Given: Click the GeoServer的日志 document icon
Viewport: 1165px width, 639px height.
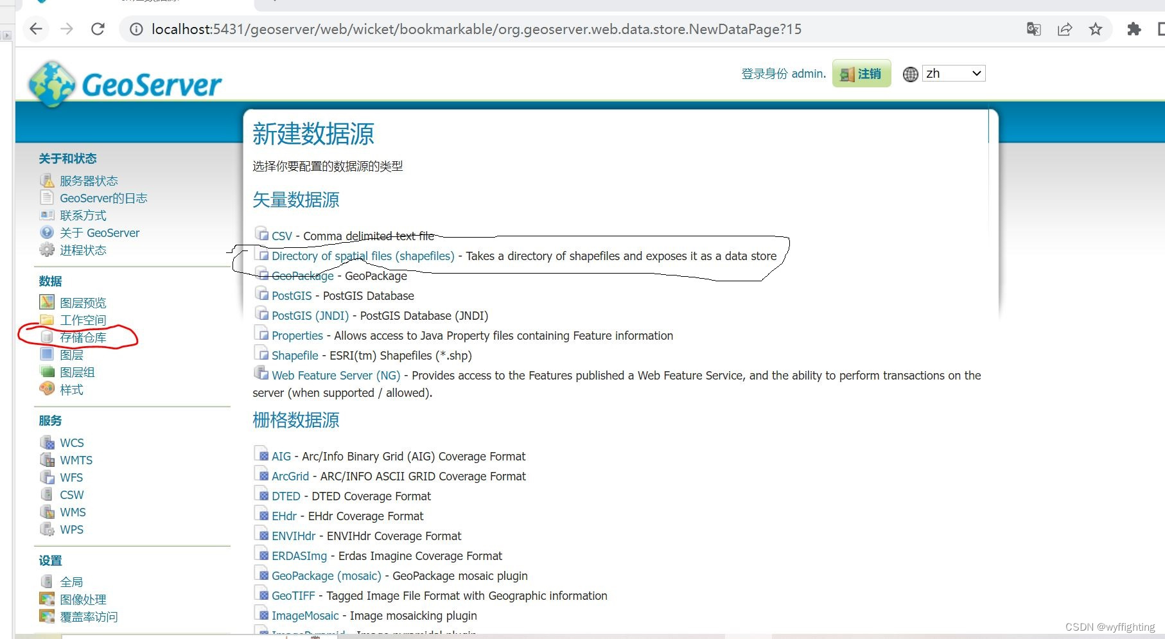Looking at the screenshot, I should 47,198.
